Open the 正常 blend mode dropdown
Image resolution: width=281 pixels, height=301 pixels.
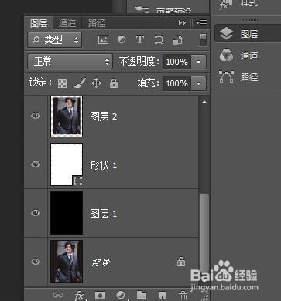tap(70, 62)
